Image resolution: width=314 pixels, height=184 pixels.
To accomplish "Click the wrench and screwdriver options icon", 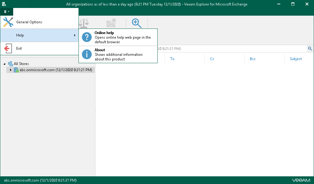I will point(8,22).
